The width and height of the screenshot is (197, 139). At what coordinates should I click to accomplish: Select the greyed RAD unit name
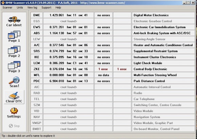[x=37, y=93]
